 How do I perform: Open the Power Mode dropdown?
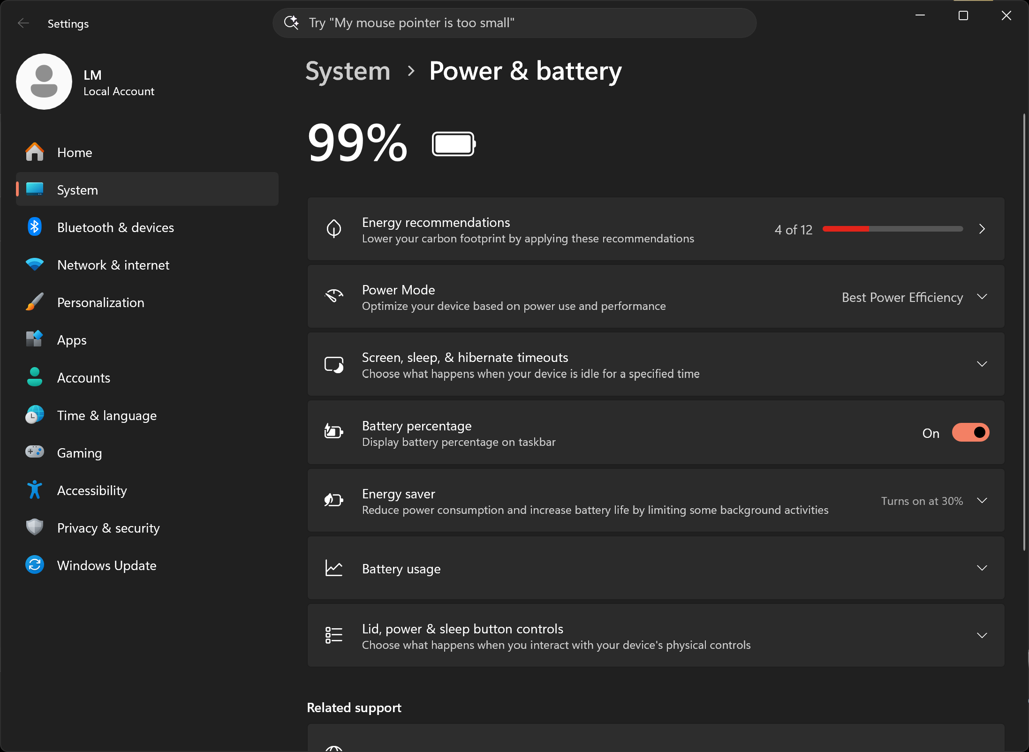click(x=914, y=297)
